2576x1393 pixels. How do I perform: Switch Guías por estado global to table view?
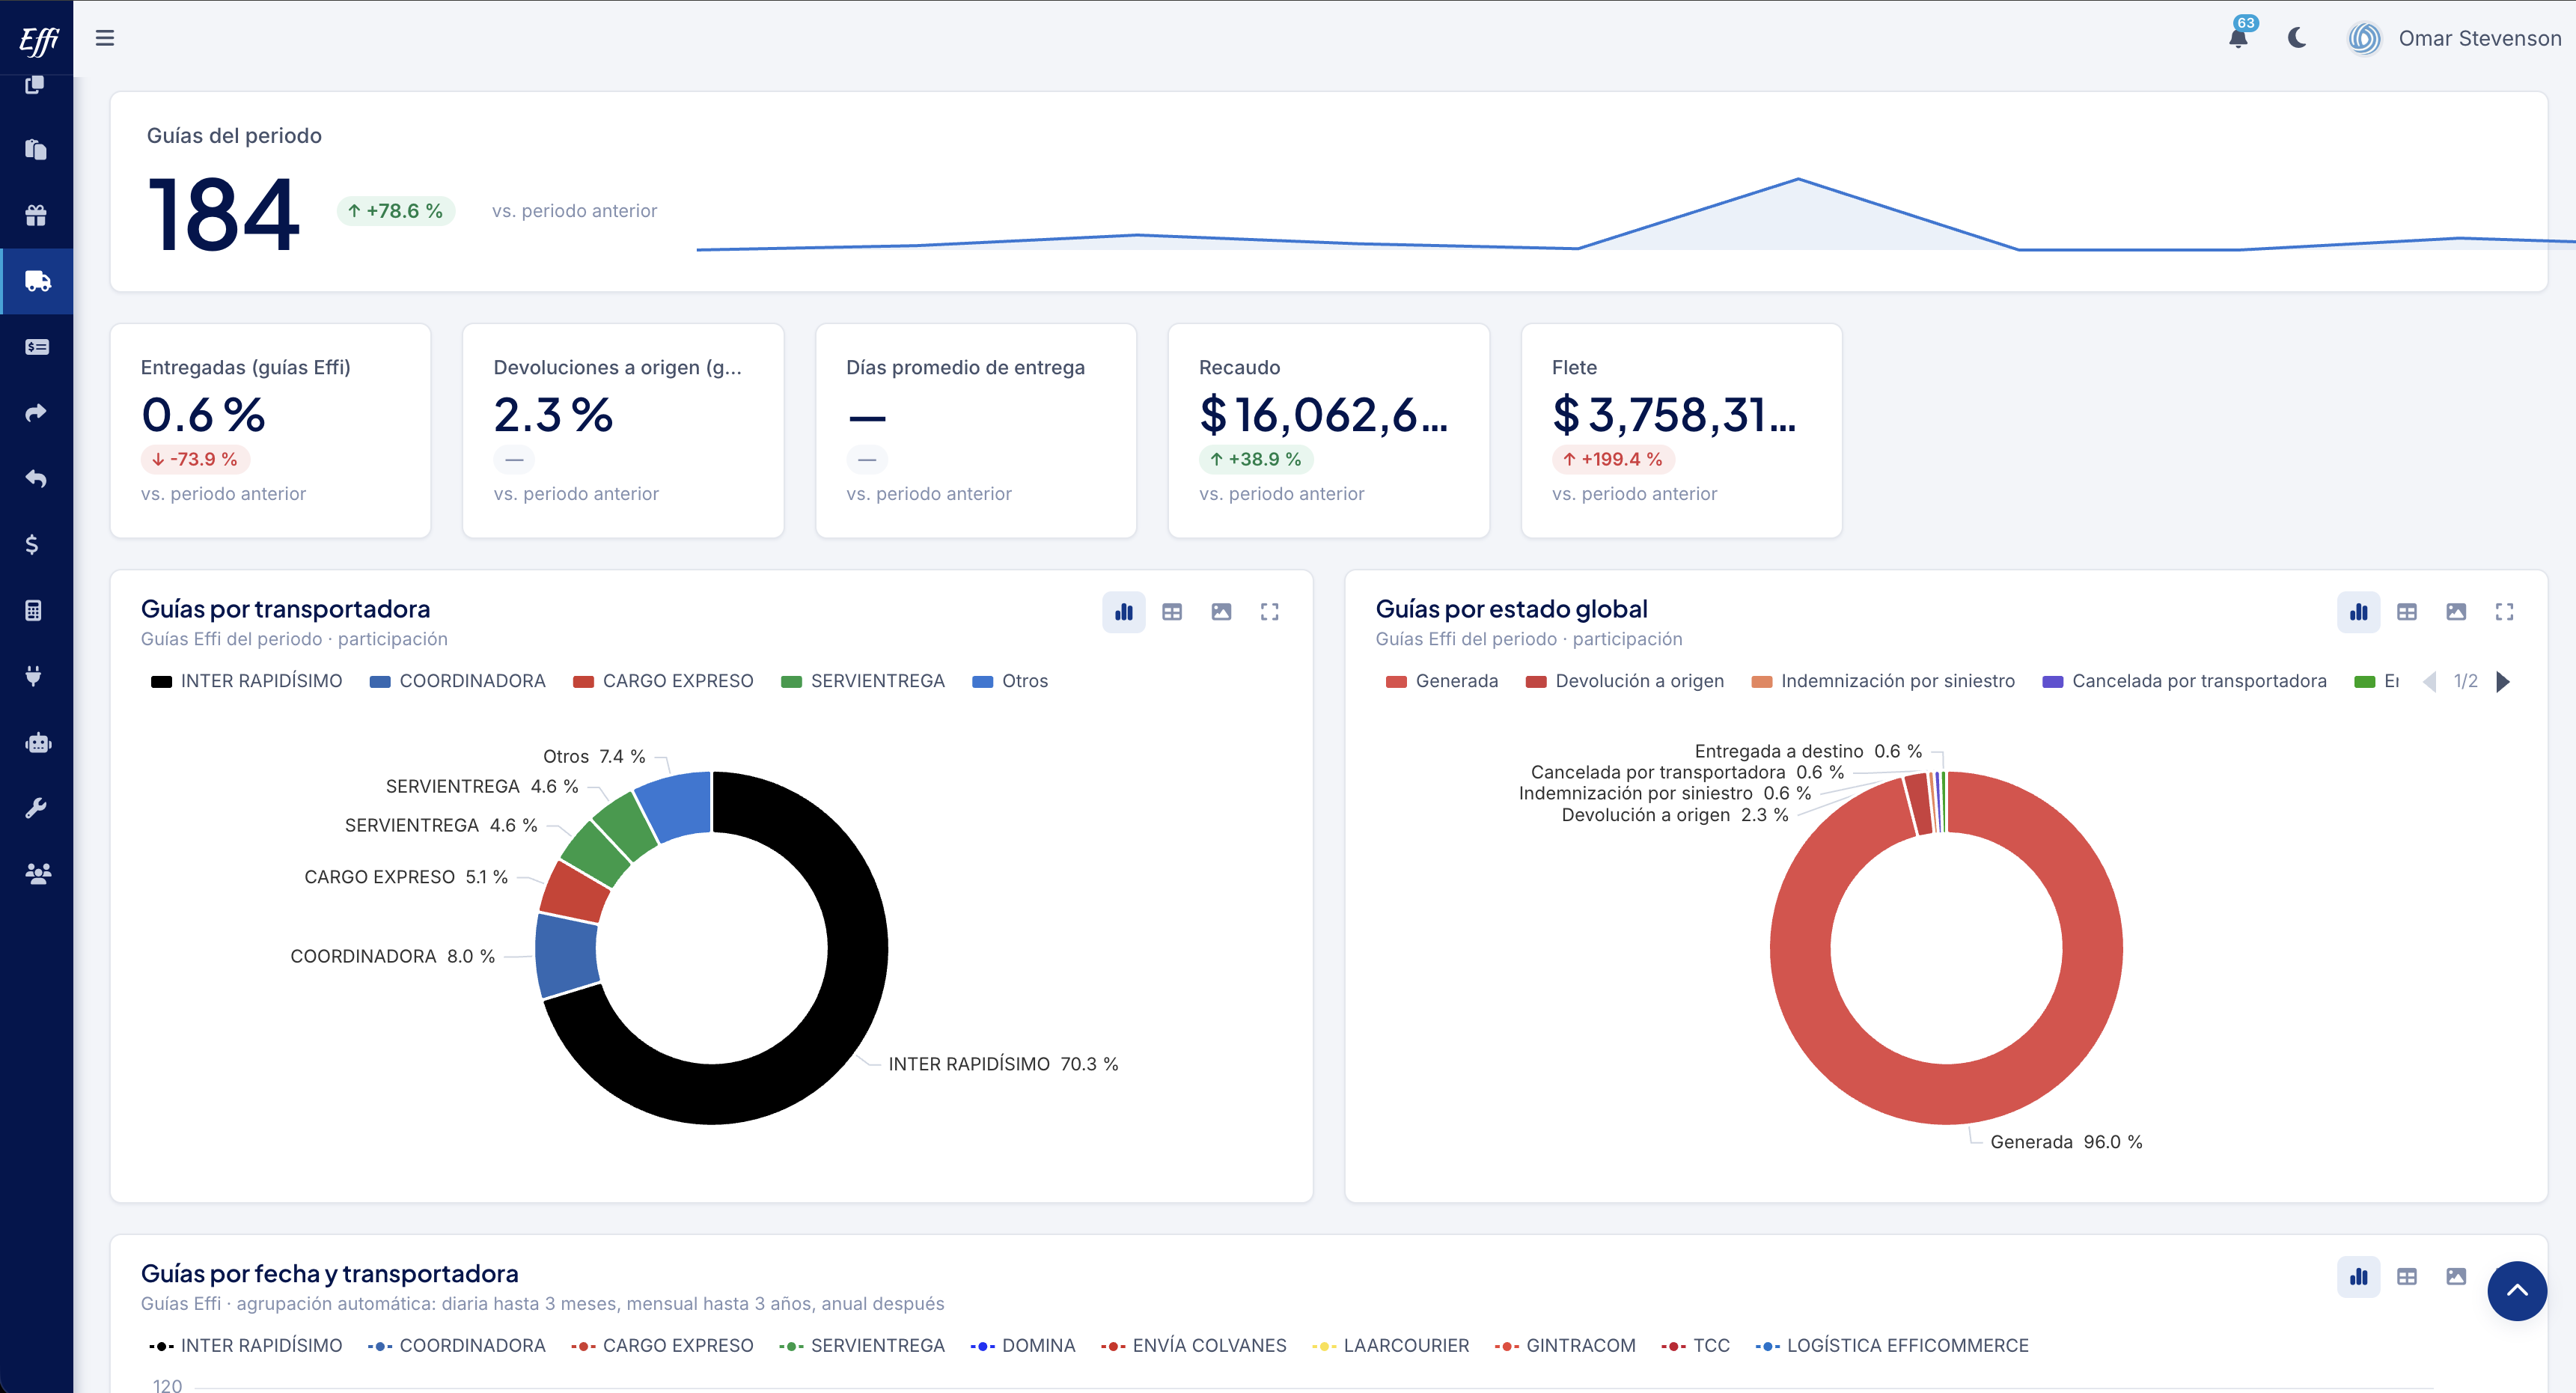(2407, 612)
